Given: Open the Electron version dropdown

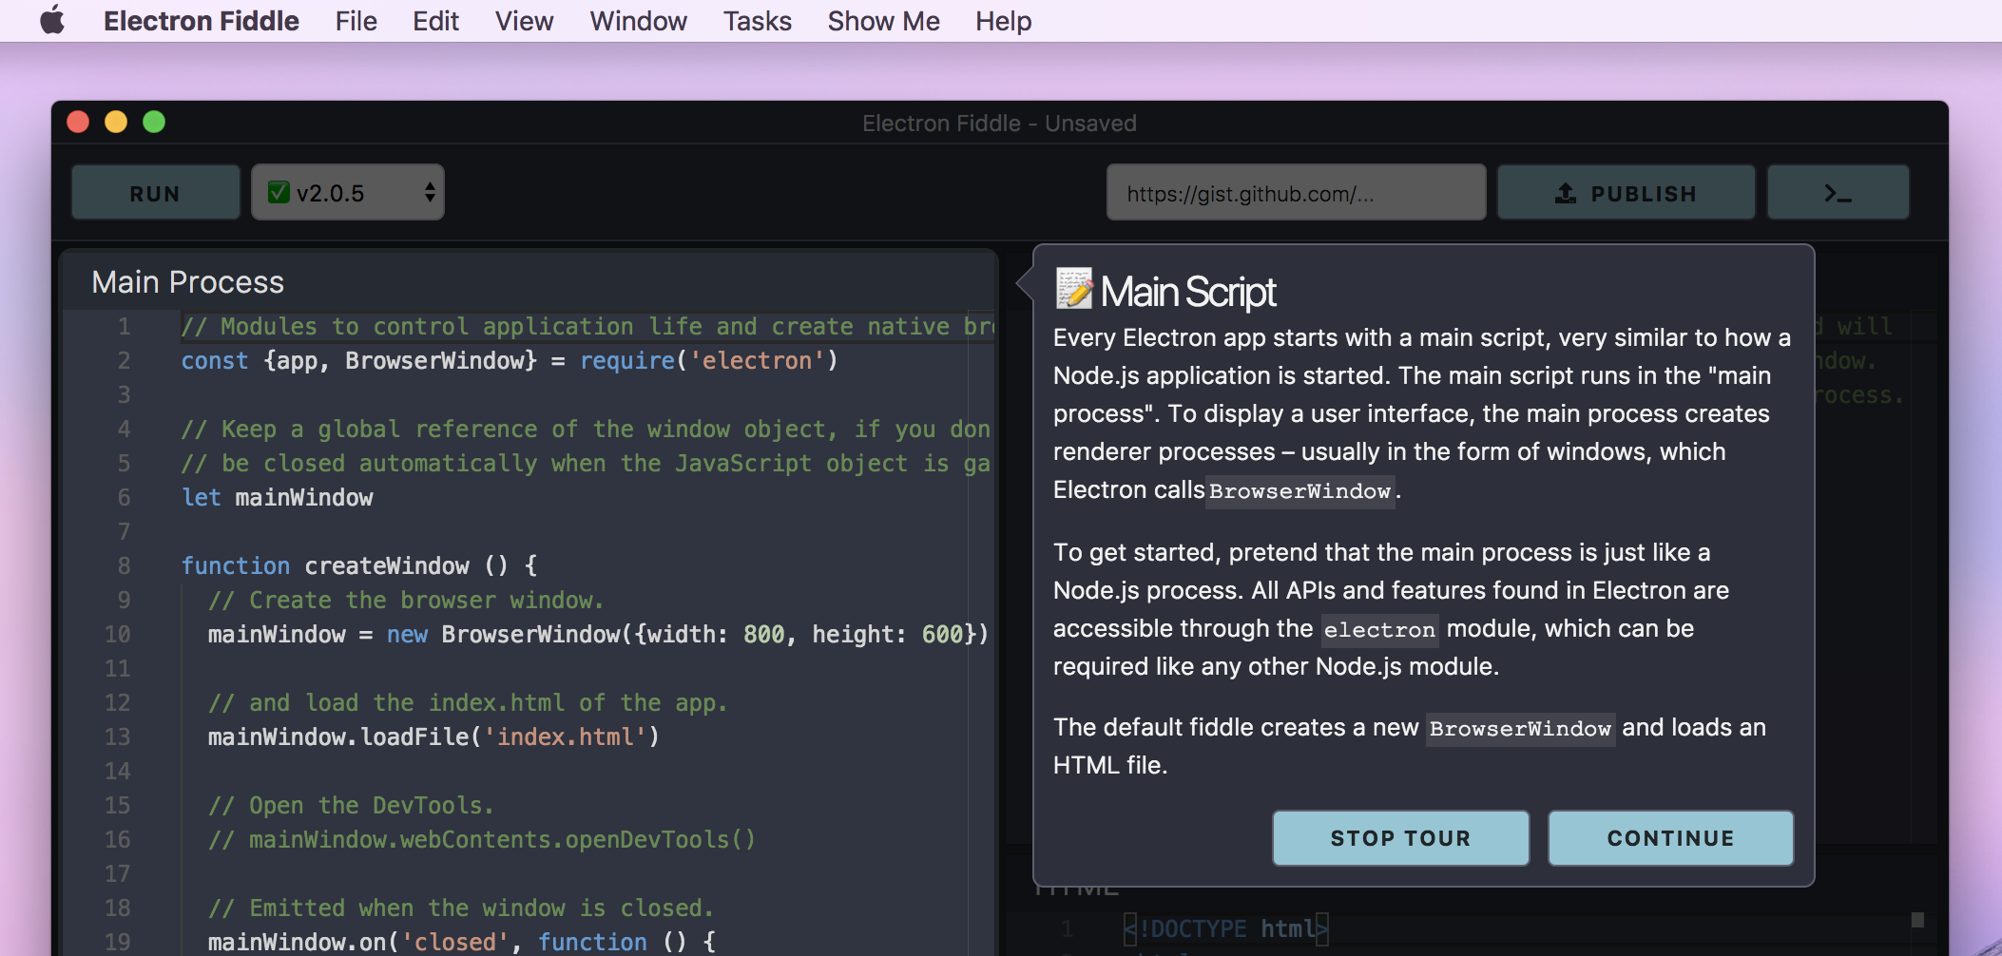Looking at the screenshot, I should [347, 192].
